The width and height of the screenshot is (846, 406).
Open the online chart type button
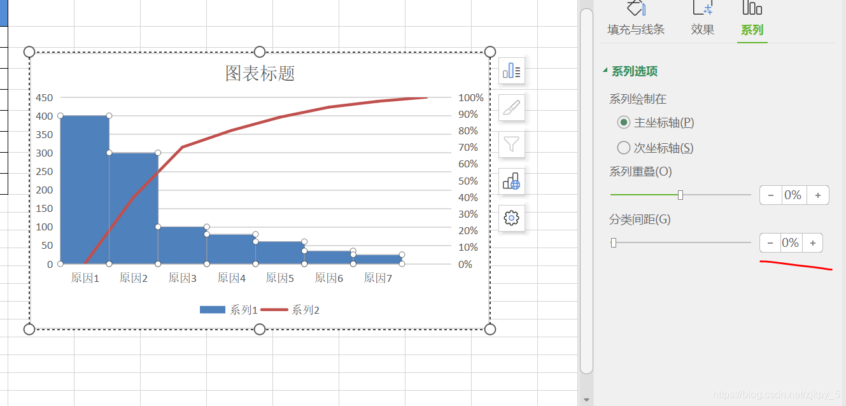pos(512,181)
